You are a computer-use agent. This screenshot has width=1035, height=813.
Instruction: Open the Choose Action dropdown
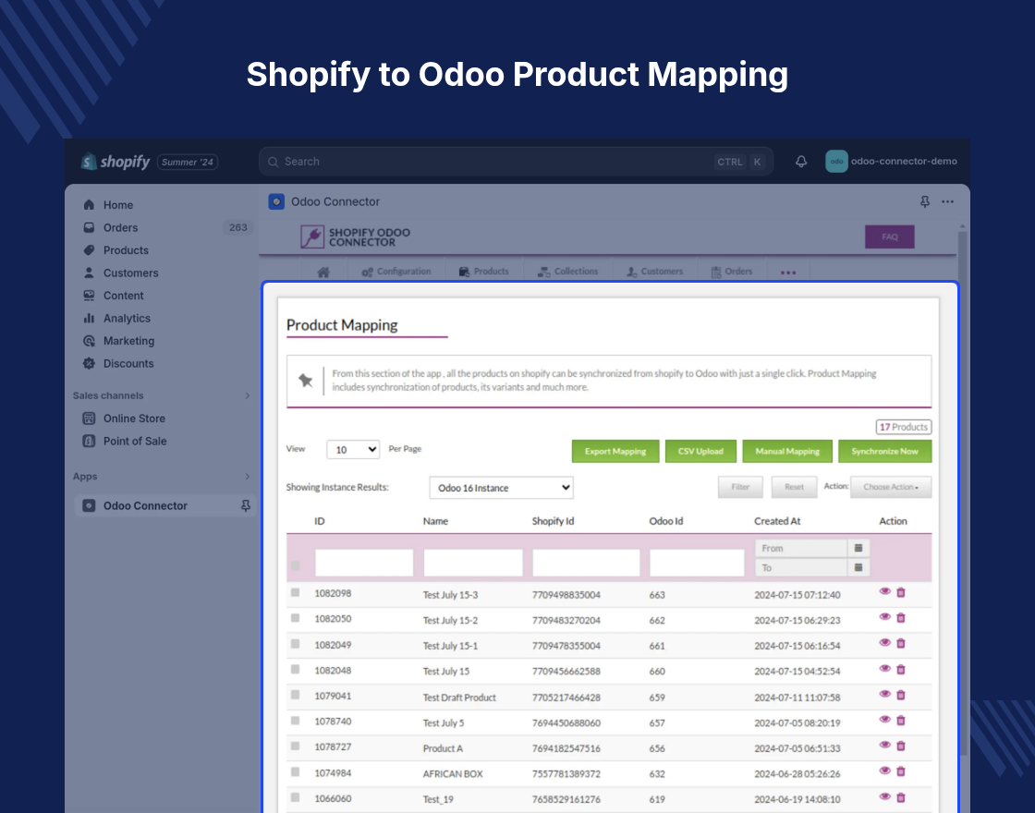coord(891,487)
